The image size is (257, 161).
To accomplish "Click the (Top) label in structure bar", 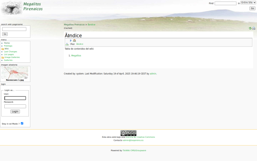I will [72, 44].
